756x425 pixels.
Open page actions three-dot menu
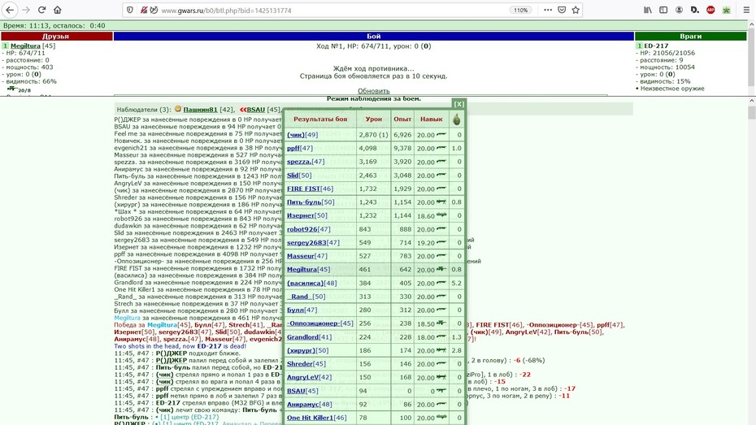(548, 10)
